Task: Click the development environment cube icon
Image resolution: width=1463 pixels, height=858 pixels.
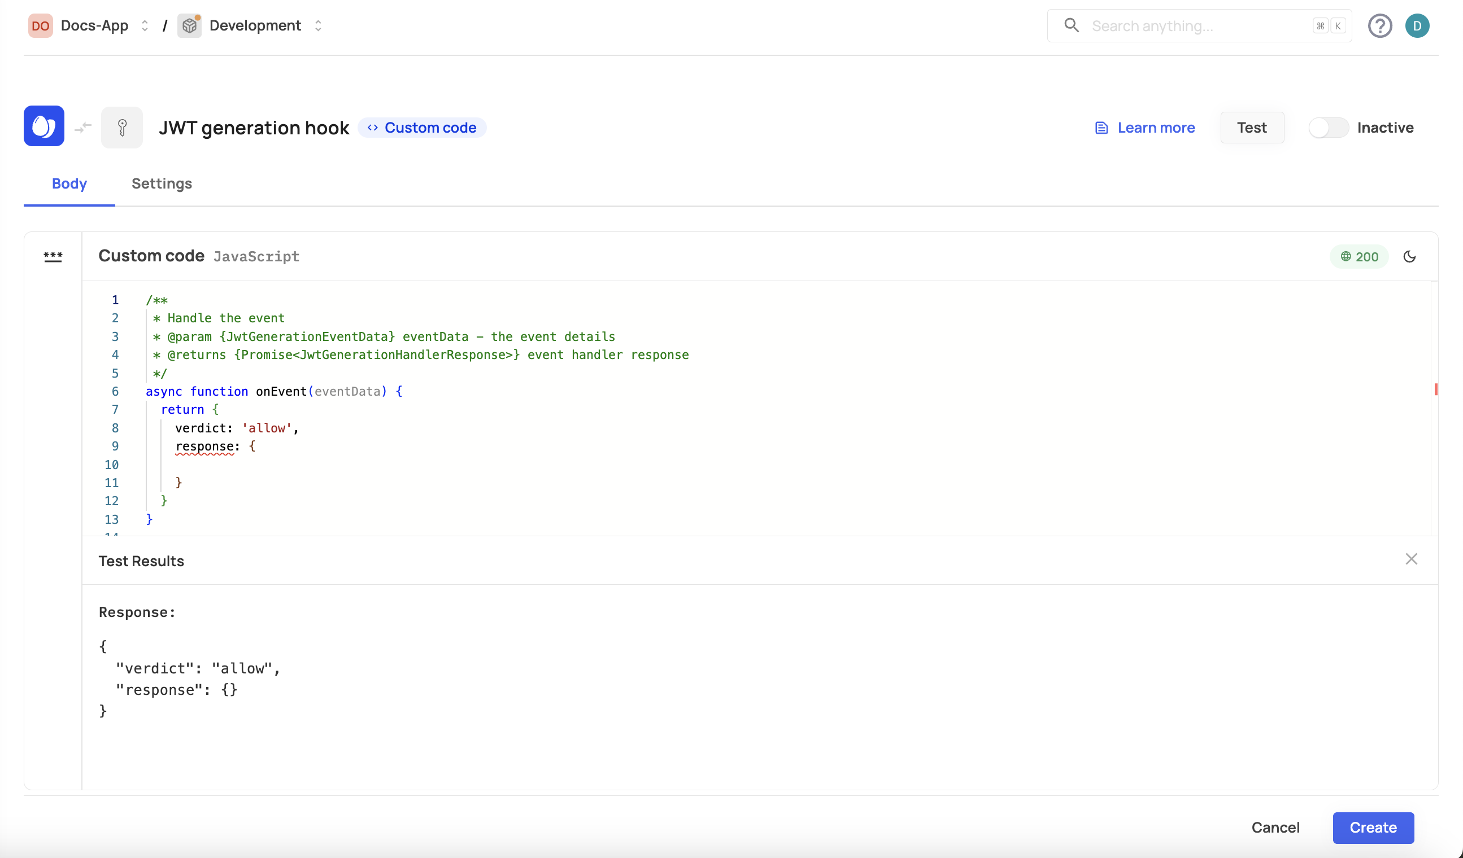Action: tap(189, 25)
